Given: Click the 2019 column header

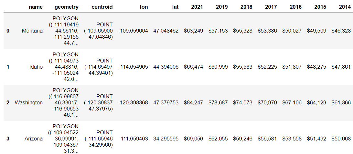Looking at the screenshot, I should click(x=222, y=7).
